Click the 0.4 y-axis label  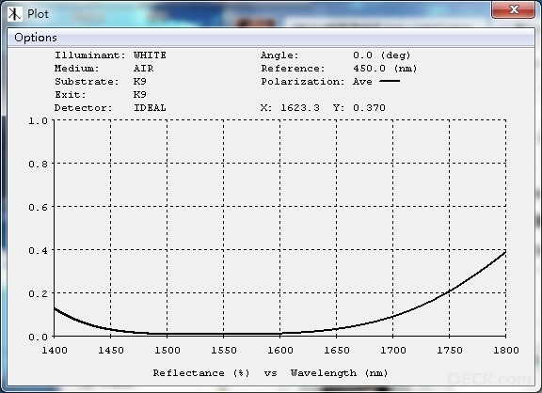pyautogui.click(x=38, y=250)
